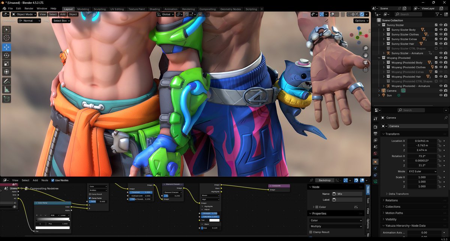Select the Move tool in viewport toolbar
This screenshot has width=450, height=241.
point(6,47)
